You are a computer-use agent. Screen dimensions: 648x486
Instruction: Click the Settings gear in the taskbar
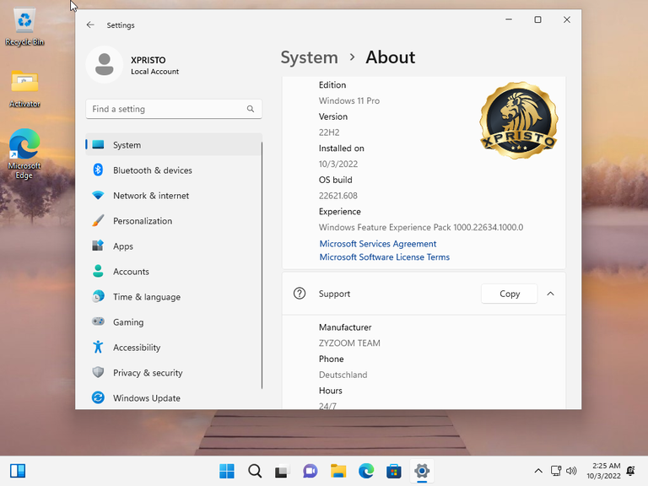coord(422,471)
